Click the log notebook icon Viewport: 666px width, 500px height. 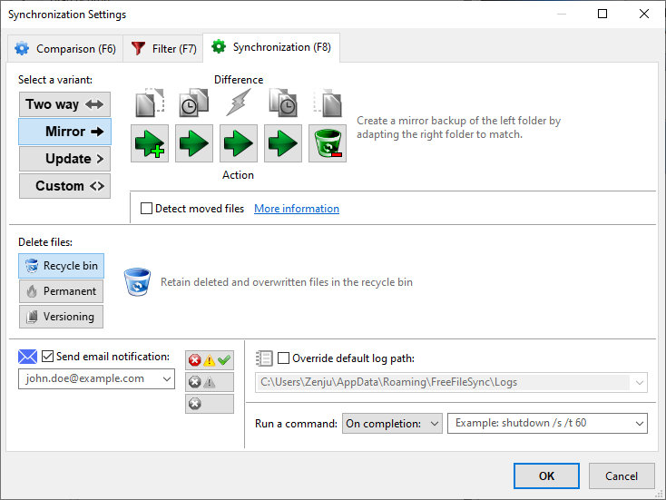point(264,358)
